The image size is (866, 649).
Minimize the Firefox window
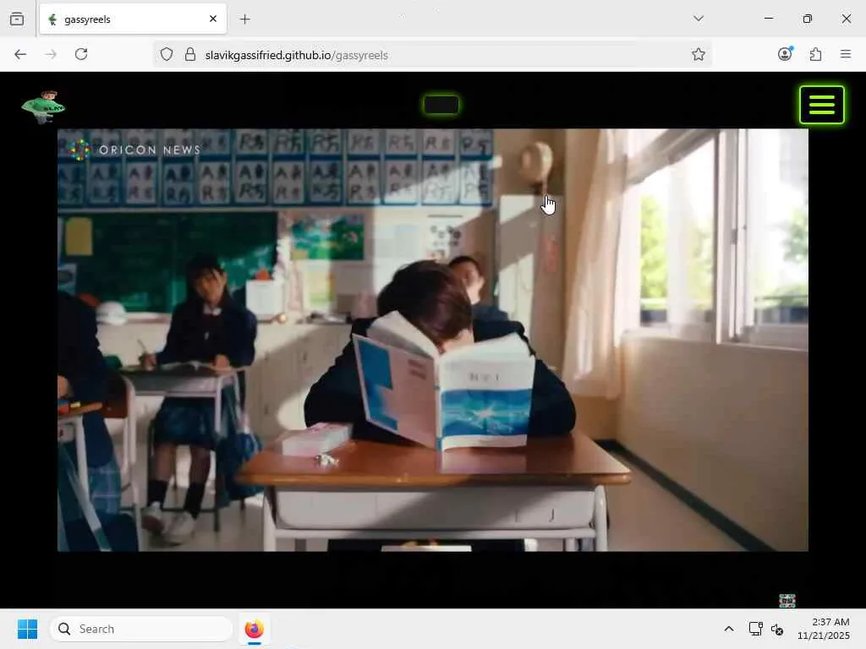tap(769, 19)
